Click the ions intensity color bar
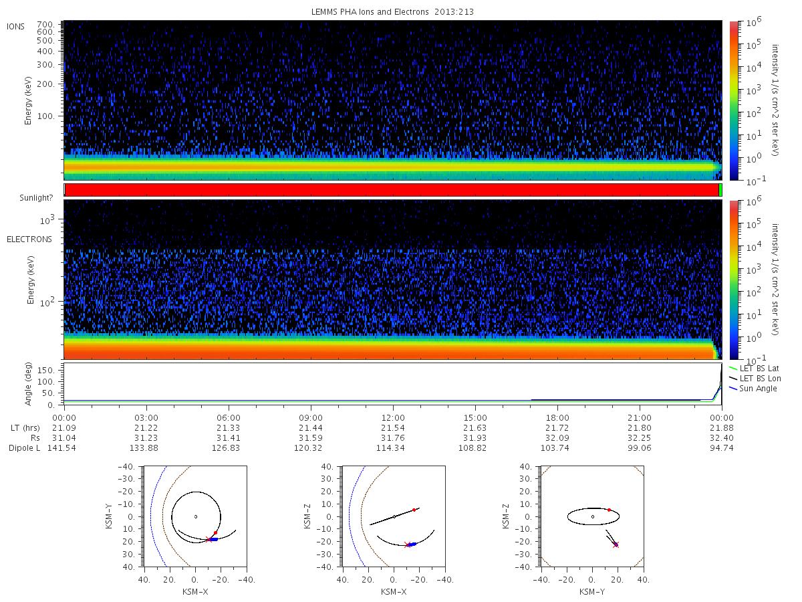 [x=733, y=100]
